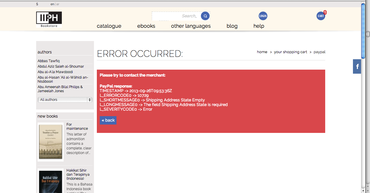Select author Abdul Aziz Saleh al-Shoumar
This screenshot has width=370, height=193.
(x=61, y=66)
